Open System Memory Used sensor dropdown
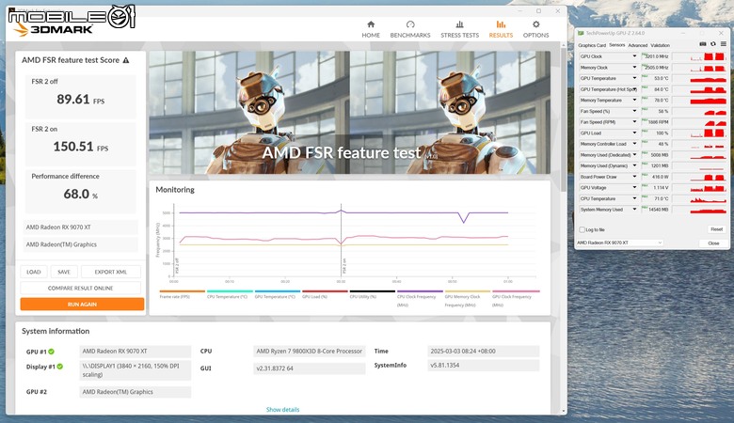 pyautogui.click(x=635, y=210)
